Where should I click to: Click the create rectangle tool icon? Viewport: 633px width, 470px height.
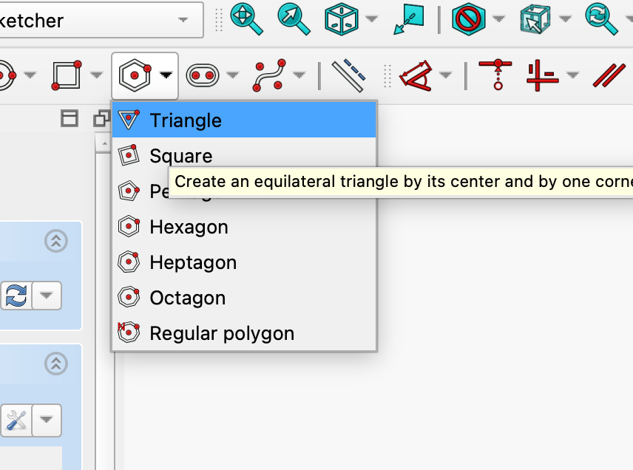tap(67, 75)
